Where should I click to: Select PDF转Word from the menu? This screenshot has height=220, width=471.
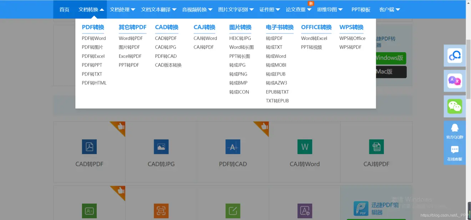pyautogui.click(x=94, y=38)
